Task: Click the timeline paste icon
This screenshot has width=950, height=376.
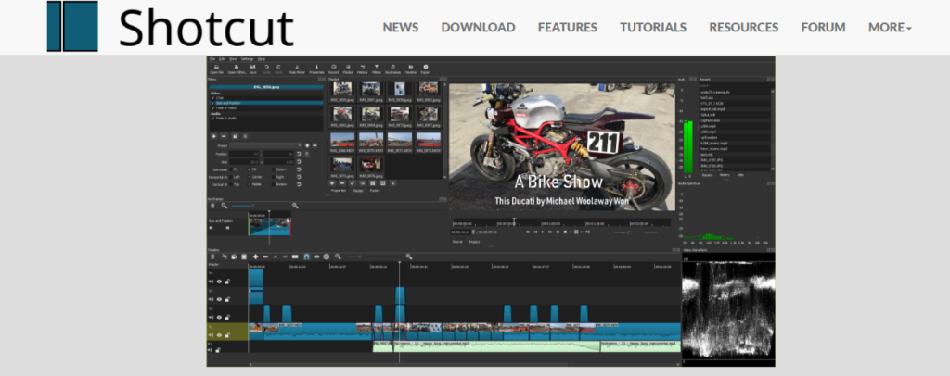Action: click(244, 257)
